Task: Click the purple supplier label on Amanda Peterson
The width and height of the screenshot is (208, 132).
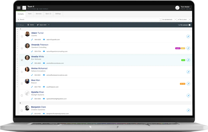Action: coord(178,48)
